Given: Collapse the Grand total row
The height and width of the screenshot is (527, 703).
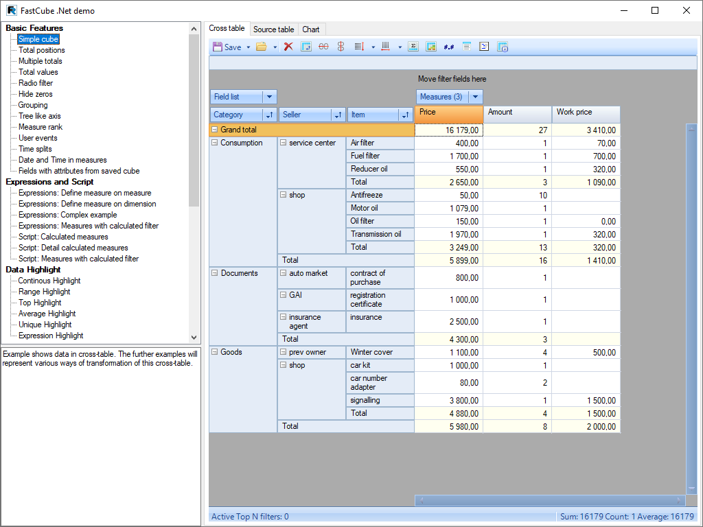Looking at the screenshot, I should [x=215, y=130].
